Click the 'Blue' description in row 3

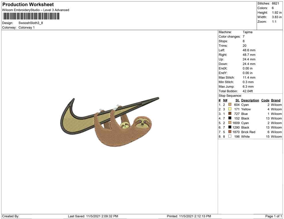coord(244,114)
